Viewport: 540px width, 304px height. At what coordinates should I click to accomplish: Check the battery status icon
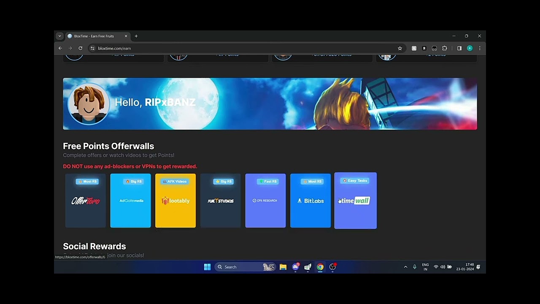[449, 267]
